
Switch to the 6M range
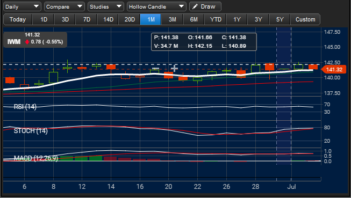click(194, 19)
